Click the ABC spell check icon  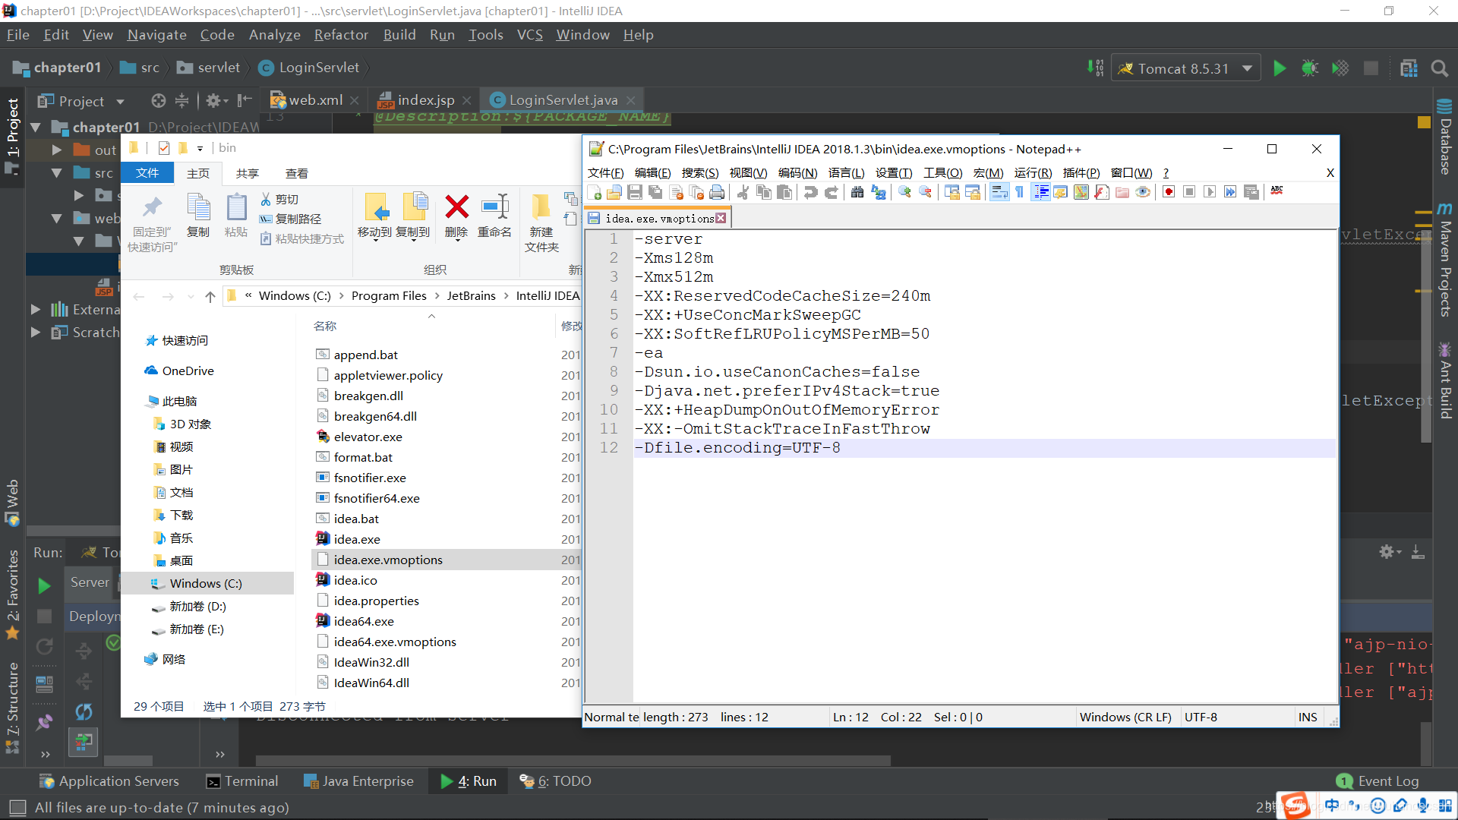[1277, 191]
